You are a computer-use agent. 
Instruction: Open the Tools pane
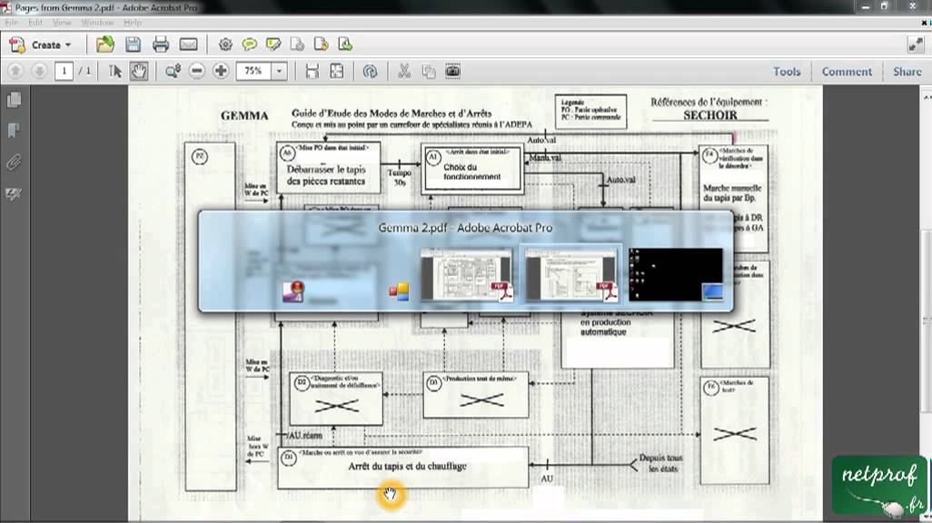tap(787, 72)
